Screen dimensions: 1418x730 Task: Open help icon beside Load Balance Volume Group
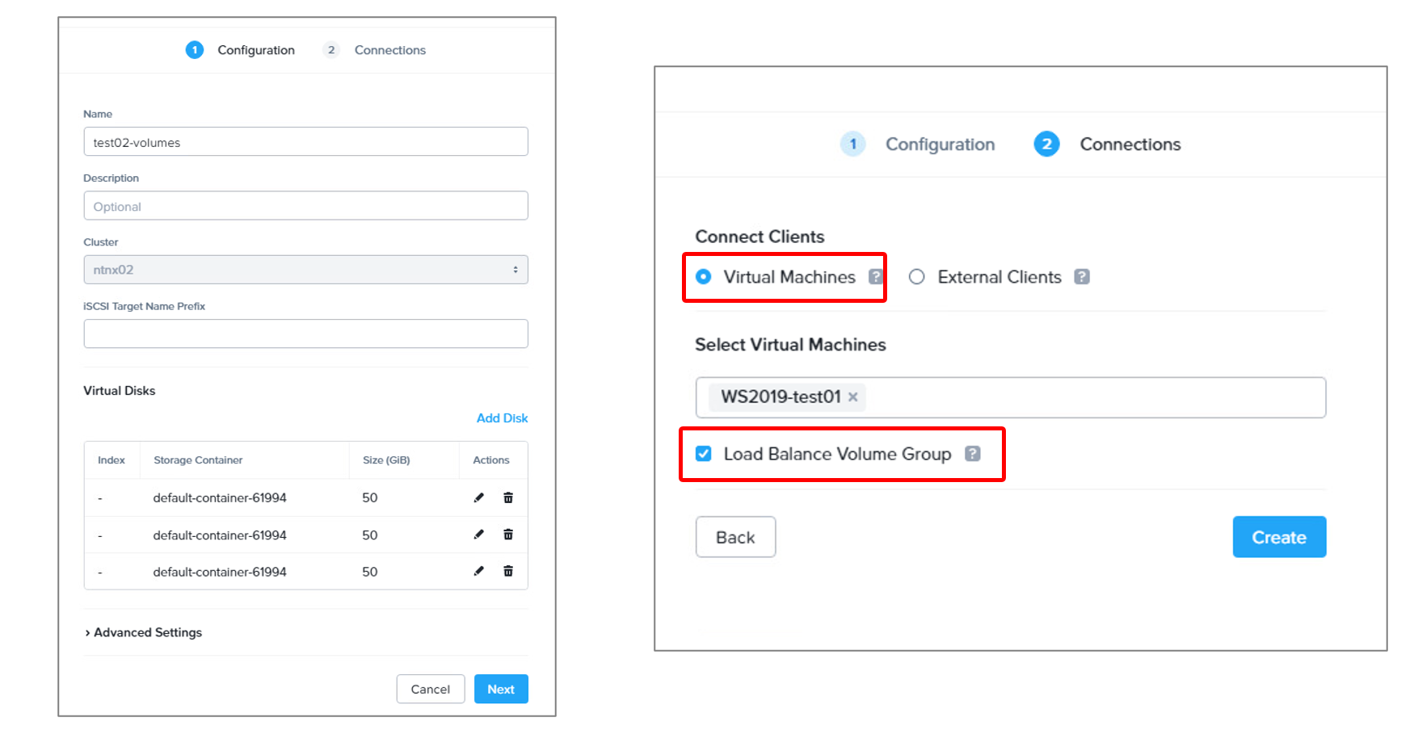[x=973, y=454]
